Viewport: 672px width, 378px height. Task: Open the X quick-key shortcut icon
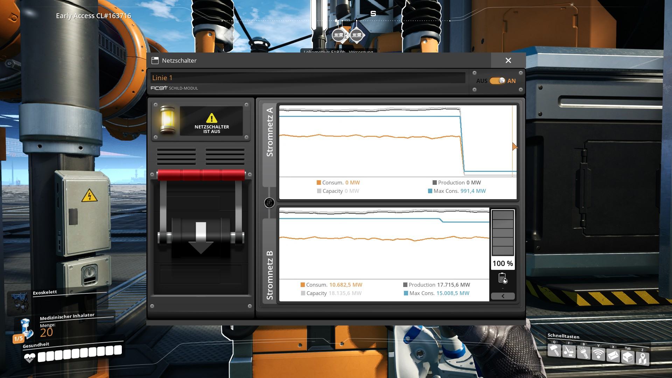613,356
